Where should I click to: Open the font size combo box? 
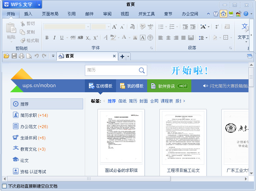[x=100, y=27]
